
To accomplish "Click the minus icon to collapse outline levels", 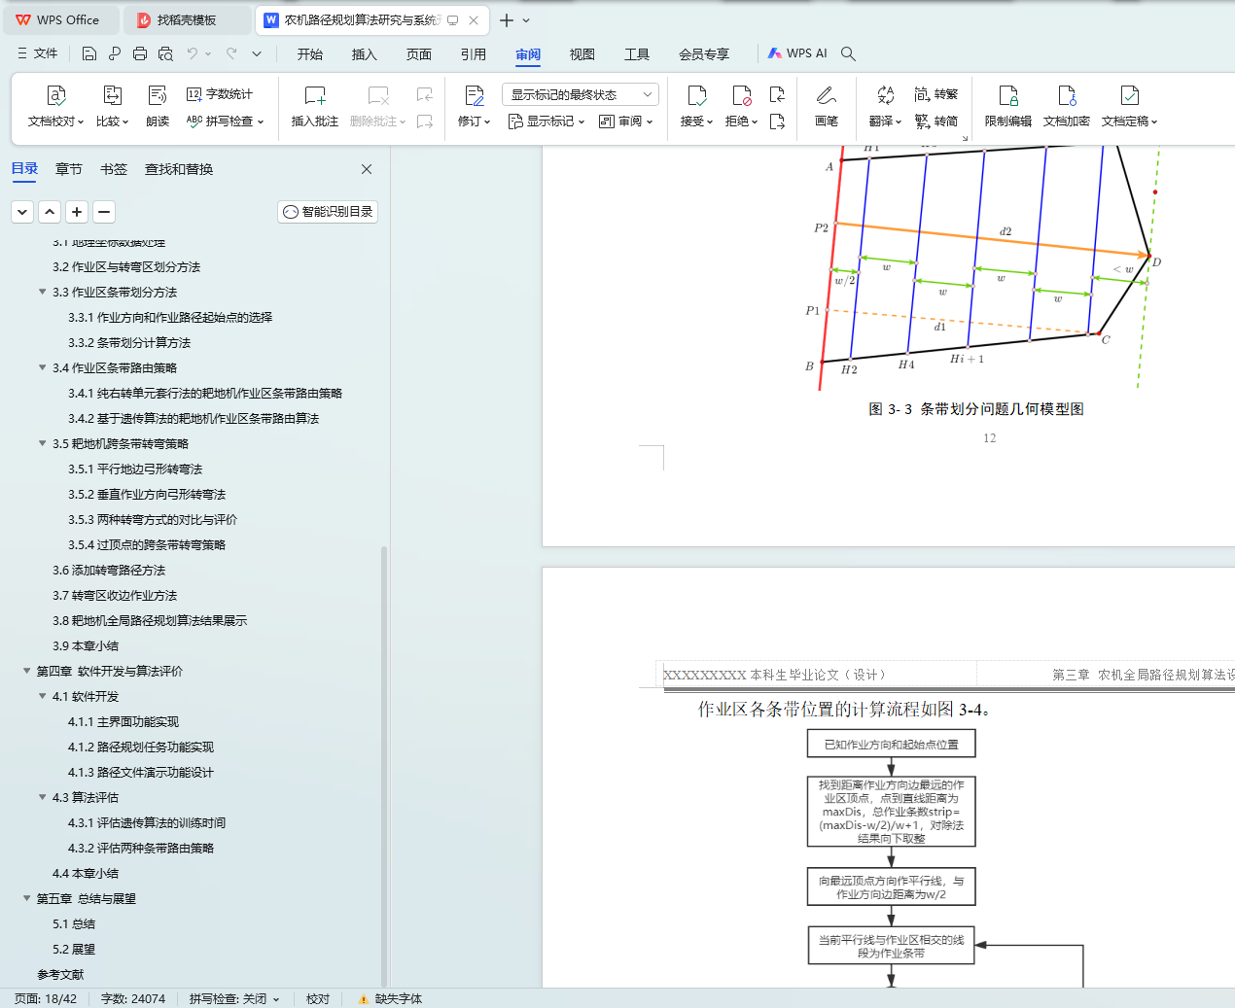I will tap(104, 211).
